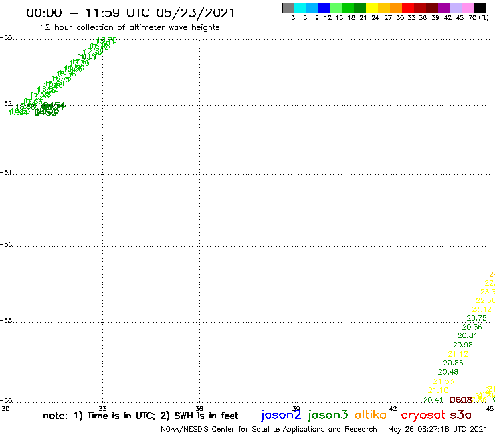
Task: Click the light green legend swatch
Action: 336,9
